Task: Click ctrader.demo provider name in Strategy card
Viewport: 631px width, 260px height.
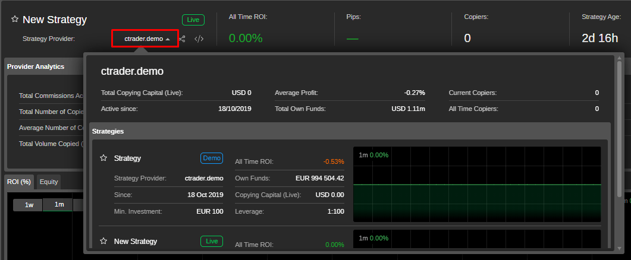Action: (204, 178)
